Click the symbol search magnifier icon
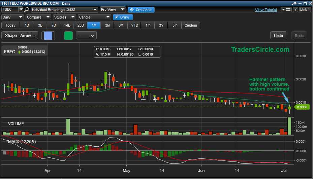The width and height of the screenshot is (313, 179). click(27, 9)
